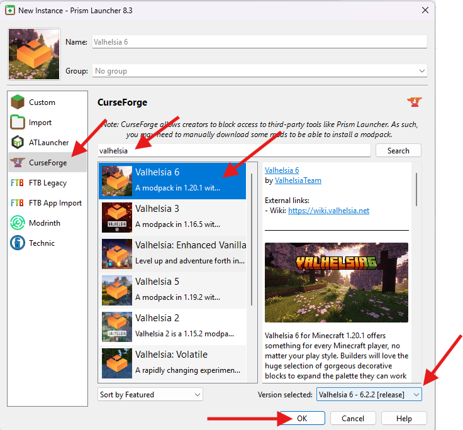Click the Prism Launcher title bar icon
463x430 pixels.
tap(10, 10)
